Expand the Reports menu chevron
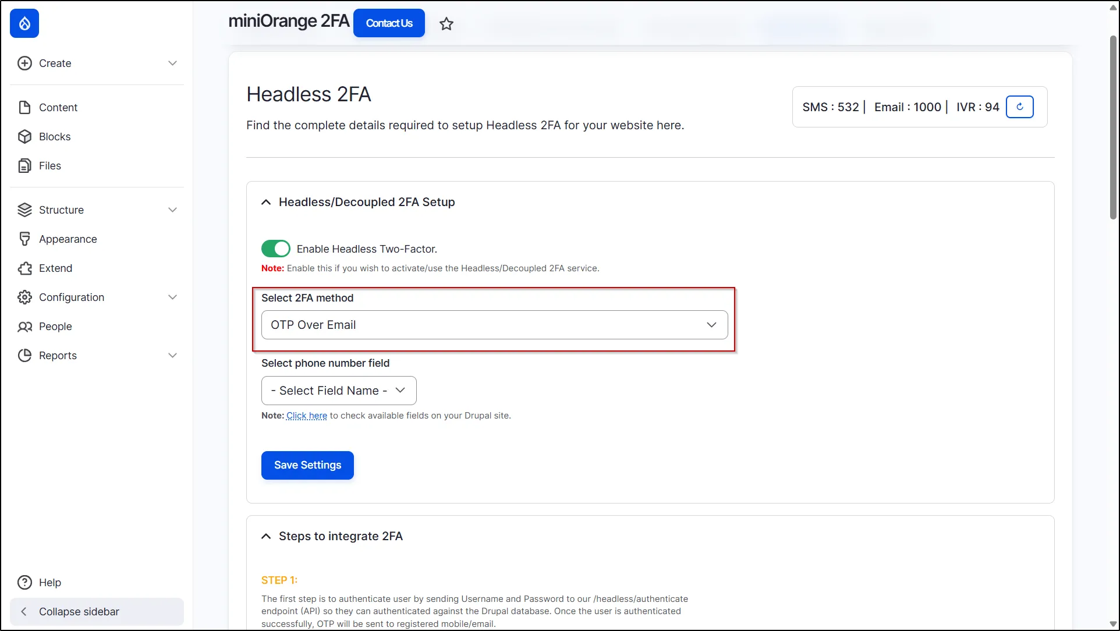This screenshot has height=631, width=1120. click(172, 356)
